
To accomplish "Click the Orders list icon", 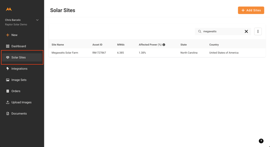I will [x=8, y=91].
